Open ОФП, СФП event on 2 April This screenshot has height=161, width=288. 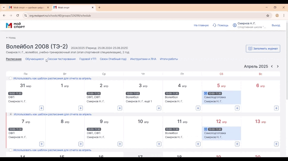(104, 97)
